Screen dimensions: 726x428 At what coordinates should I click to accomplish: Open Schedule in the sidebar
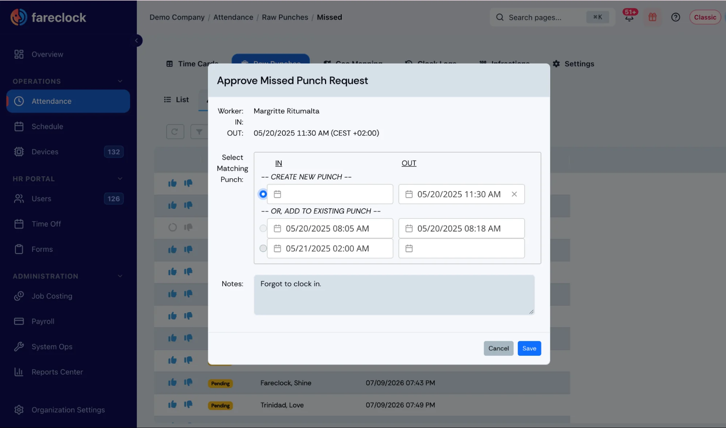tap(68, 126)
